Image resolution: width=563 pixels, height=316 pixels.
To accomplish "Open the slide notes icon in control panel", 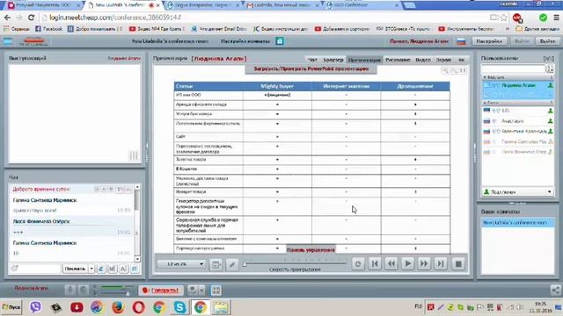I will pyautogui.click(x=216, y=264).
